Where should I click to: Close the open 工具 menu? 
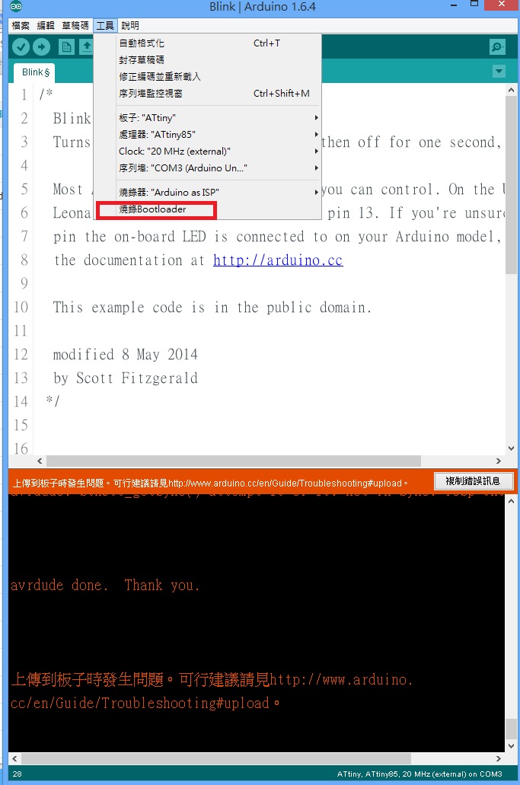coord(105,26)
